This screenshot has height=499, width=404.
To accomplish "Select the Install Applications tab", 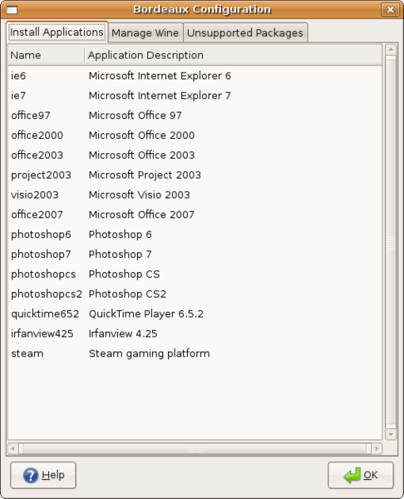I will tap(57, 32).
